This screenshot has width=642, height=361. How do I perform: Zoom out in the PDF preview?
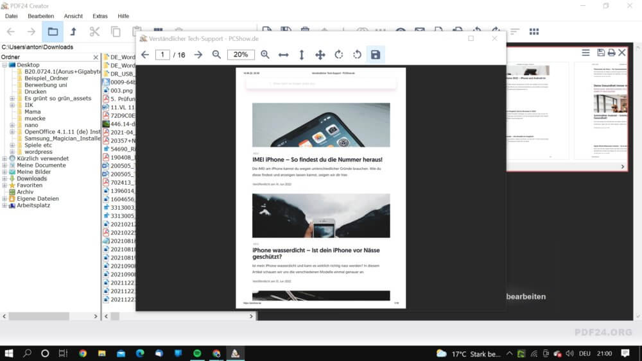point(216,55)
